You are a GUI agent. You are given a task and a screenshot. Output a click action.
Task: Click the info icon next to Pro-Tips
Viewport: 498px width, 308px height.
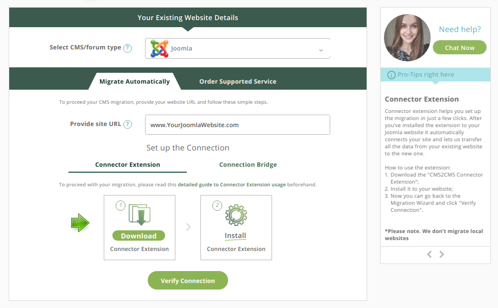(x=391, y=75)
